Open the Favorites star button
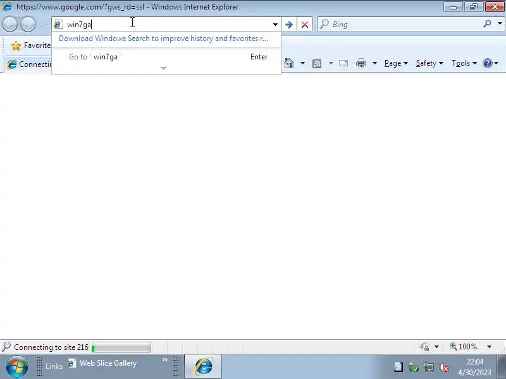The height and width of the screenshot is (379, 506). click(x=30, y=45)
